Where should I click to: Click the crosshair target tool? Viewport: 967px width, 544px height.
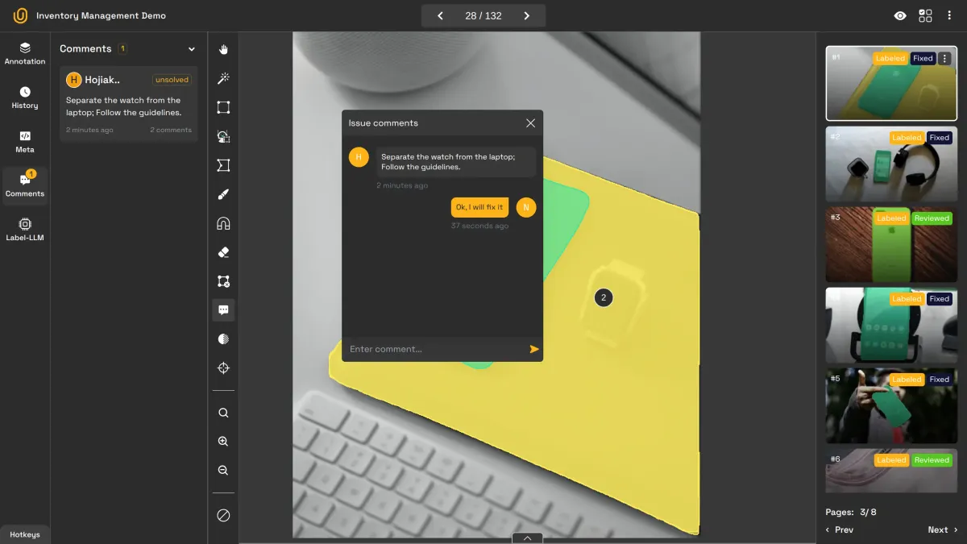[223, 368]
